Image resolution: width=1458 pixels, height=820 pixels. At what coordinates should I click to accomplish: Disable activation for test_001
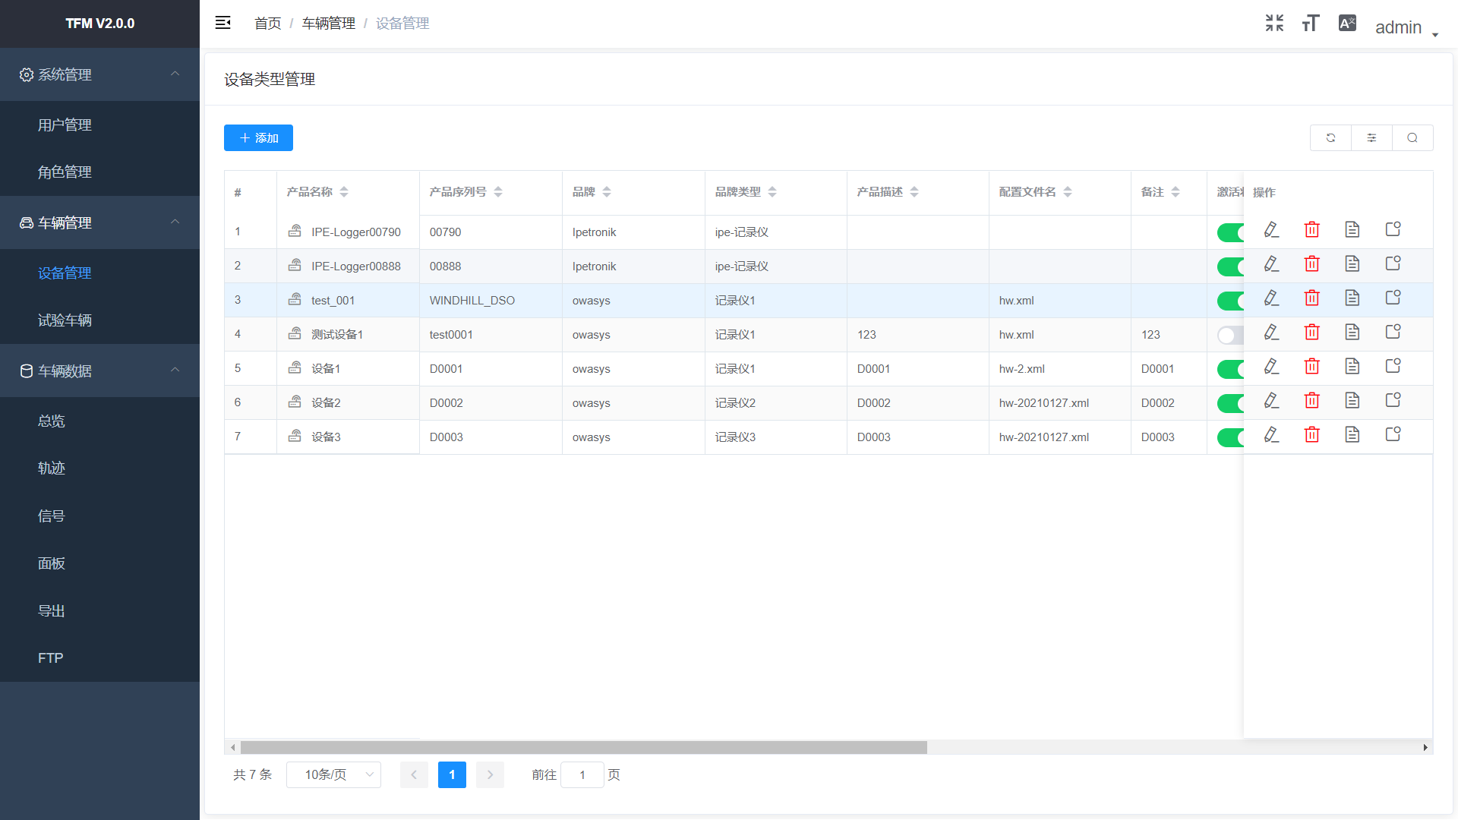1230,301
